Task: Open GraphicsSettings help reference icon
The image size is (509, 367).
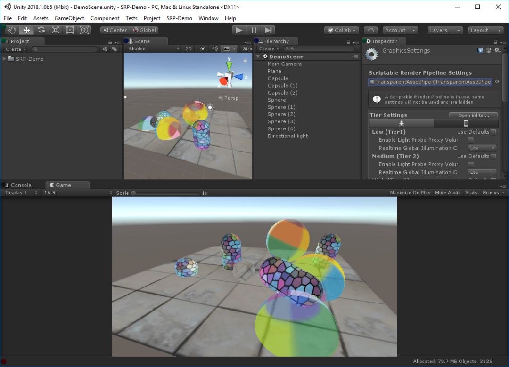Action: (x=480, y=50)
